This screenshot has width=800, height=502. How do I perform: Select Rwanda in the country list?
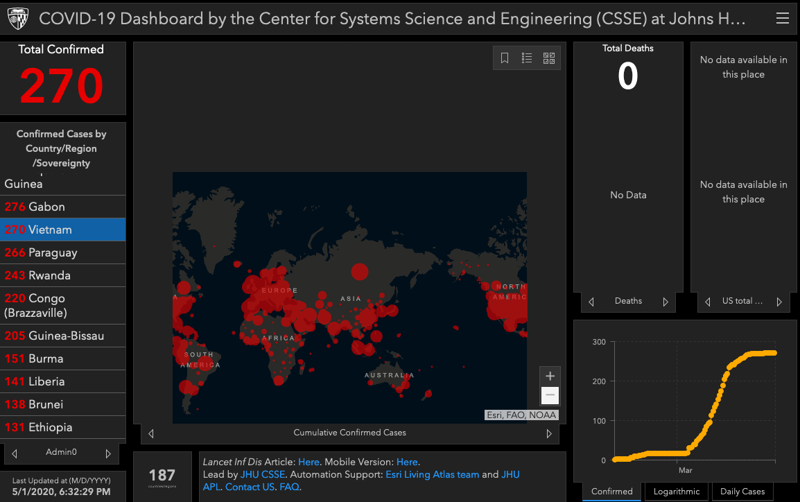tap(62, 275)
